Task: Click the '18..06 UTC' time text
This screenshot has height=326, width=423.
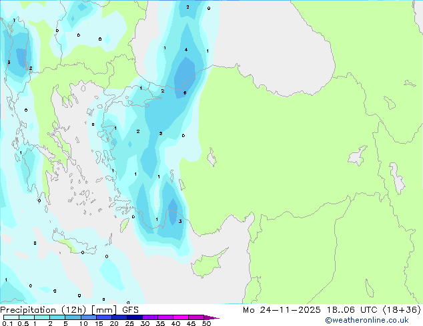Action: [353, 310]
